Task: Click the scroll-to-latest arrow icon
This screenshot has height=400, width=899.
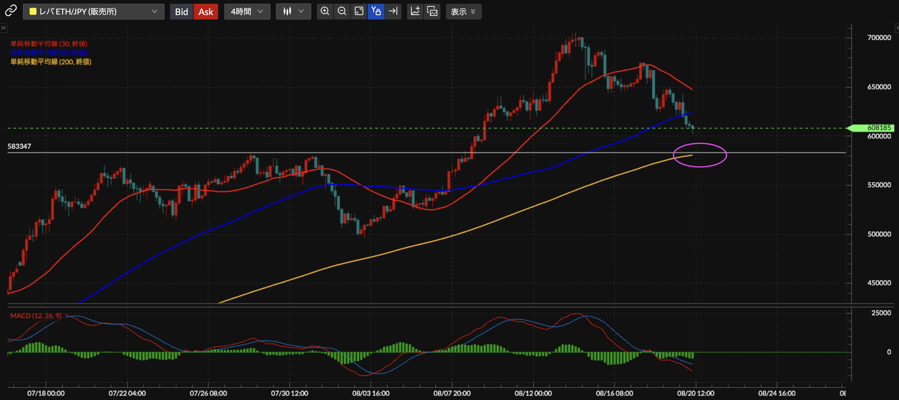Action: [393, 12]
